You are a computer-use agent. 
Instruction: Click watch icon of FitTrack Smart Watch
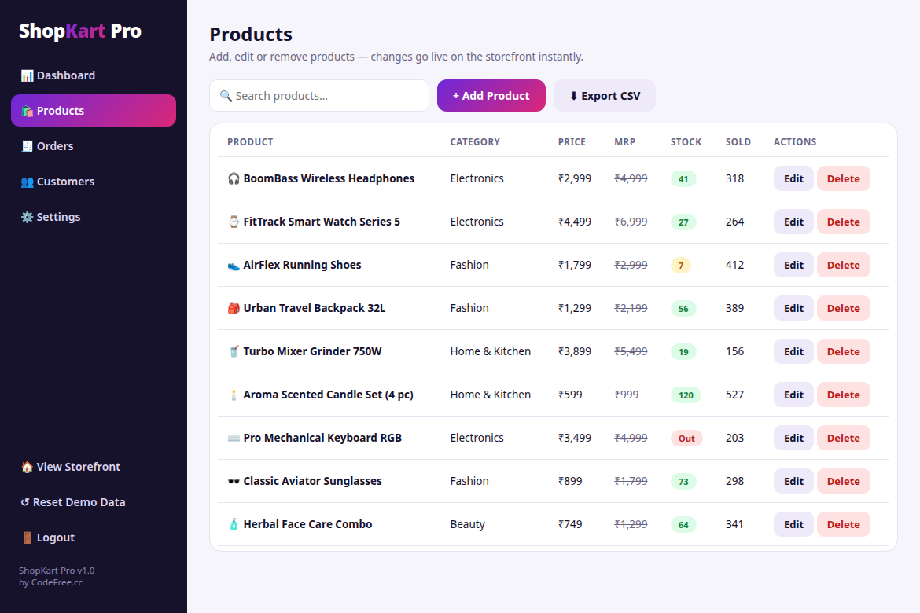(x=234, y=222)
